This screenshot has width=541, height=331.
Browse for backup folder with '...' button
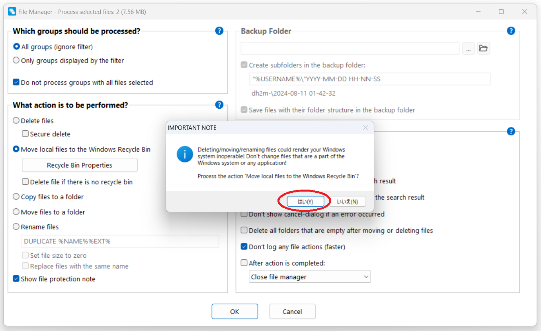[468, 48]
